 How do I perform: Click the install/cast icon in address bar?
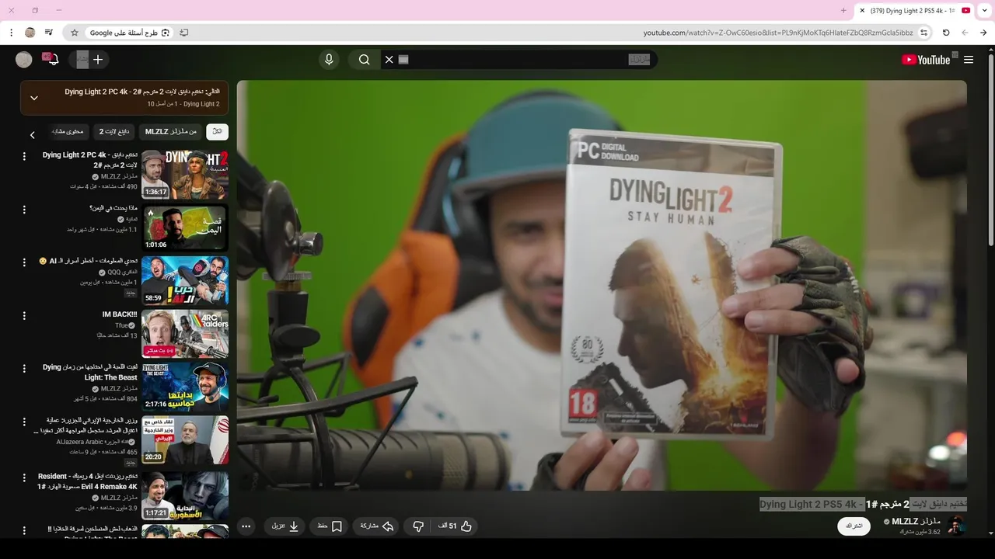(x=184, y=33)
